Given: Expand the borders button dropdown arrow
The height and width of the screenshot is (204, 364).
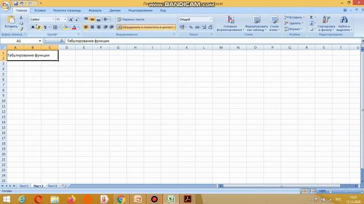Looking at the screenshot, I should [x=59, y=27].
